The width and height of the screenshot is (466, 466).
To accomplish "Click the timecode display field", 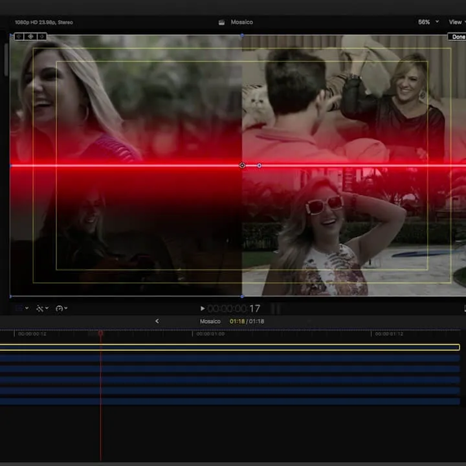I will (x=233, y=309).
